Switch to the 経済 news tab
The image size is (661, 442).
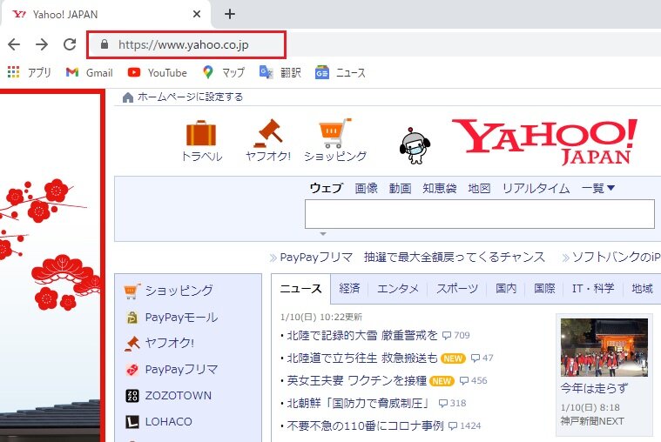pos(349,289)
